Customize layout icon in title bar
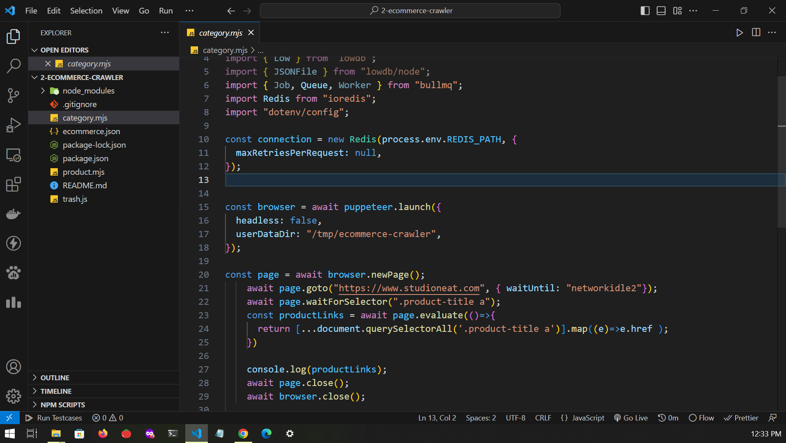 coord(677,11)
